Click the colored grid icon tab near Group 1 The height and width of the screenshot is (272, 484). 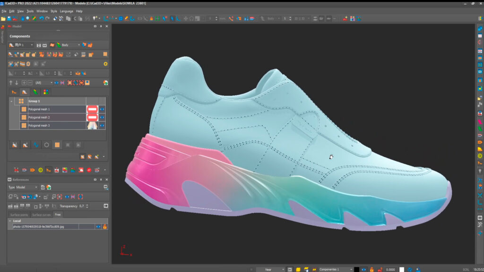(x=45, y=91)
